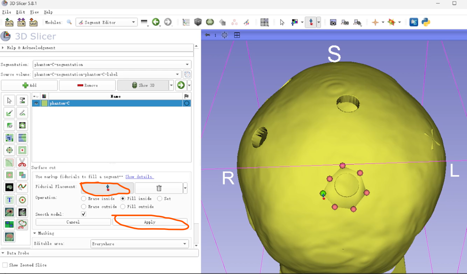Viewport: 467px width, 274px height.
Task: Select the Fill between slices tool
Action: point(22,138)
